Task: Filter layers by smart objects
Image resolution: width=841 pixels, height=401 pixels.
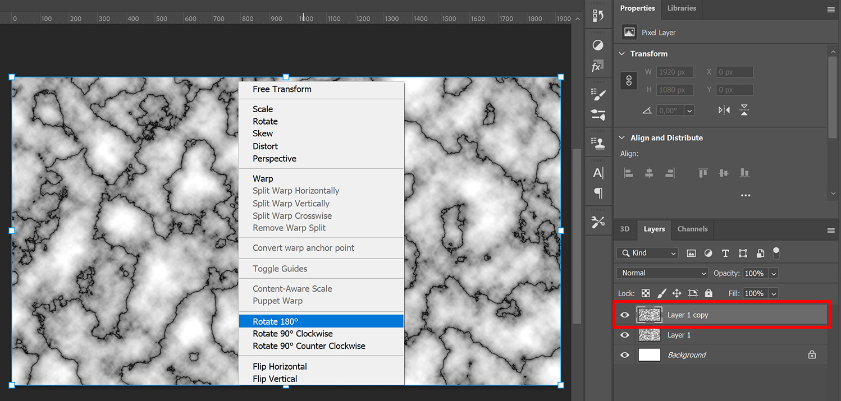Action: click(760, 253)
